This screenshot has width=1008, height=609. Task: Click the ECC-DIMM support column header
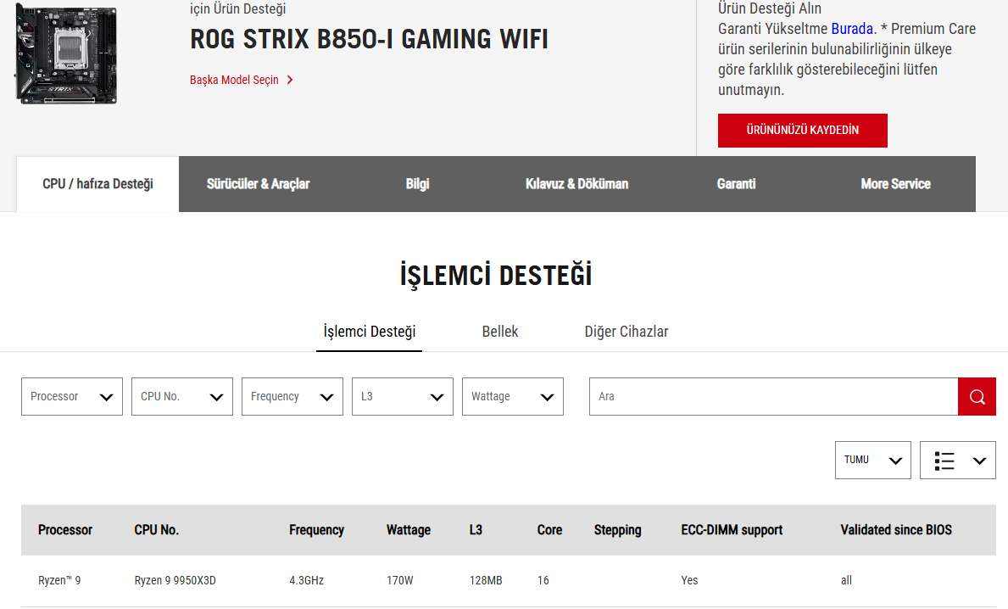tap(732, 530)
